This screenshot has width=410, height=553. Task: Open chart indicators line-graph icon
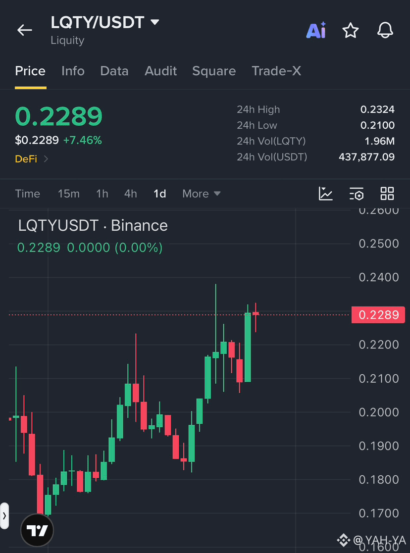325,194
